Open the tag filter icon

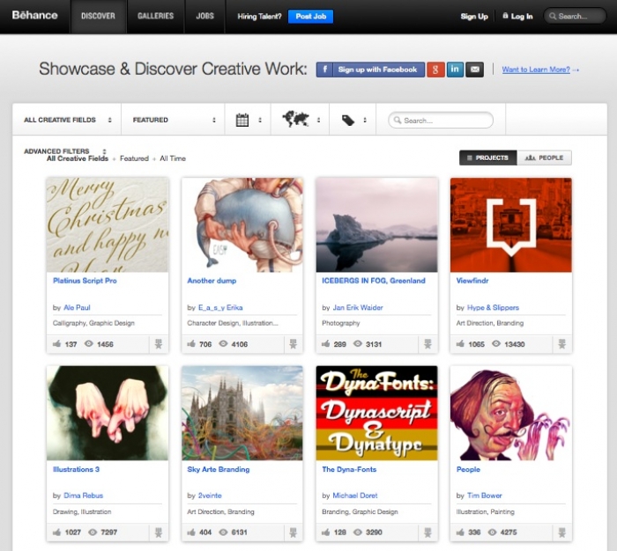click(348, 120)
